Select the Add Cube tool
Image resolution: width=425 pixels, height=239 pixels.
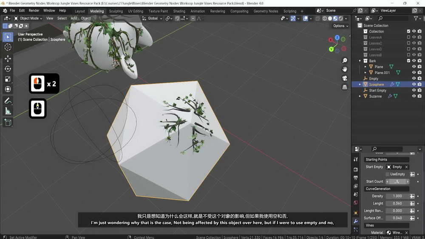click(8, 123)
